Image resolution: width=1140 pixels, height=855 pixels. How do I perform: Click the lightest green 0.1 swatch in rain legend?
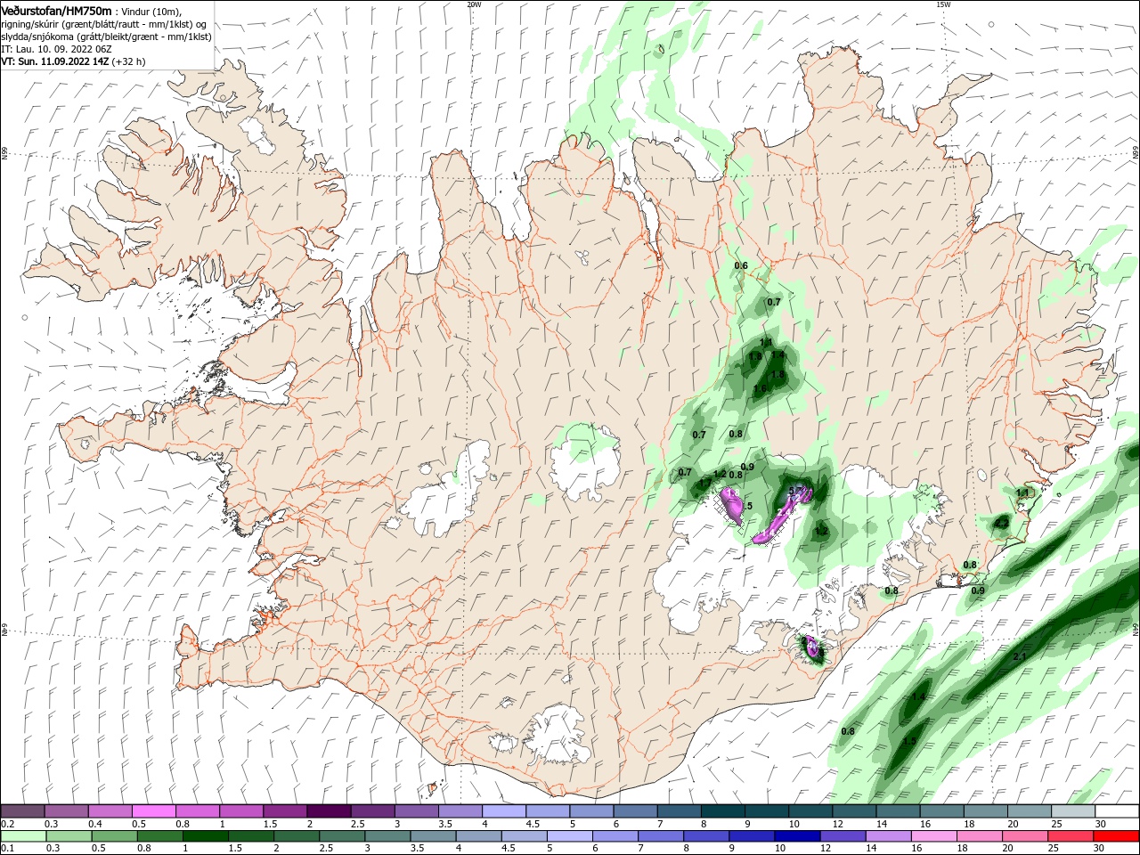point(22,836)
